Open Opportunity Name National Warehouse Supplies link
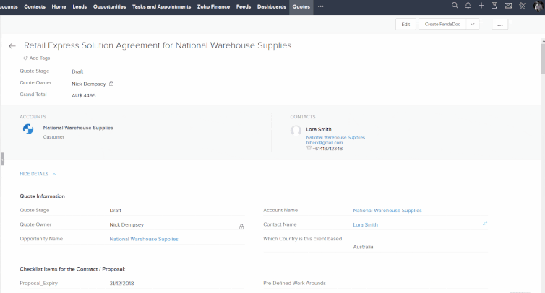Image resolution: width=545 pixels, height=293 pixels. point(144,239)
